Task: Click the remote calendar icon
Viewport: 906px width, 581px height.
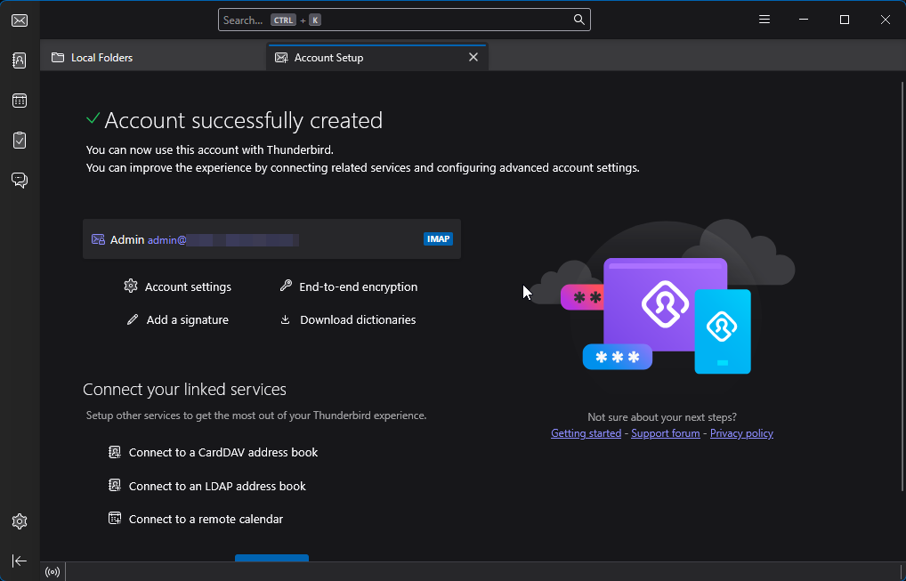Action: [x=115, y=518]
